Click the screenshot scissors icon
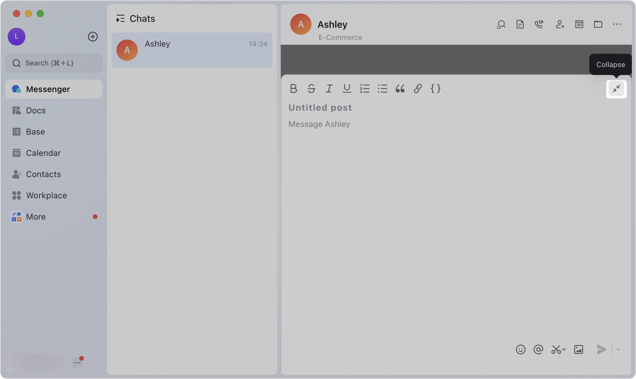Image resolution: width=636 pixels, height=379 pixels. [x=556, y=349]
